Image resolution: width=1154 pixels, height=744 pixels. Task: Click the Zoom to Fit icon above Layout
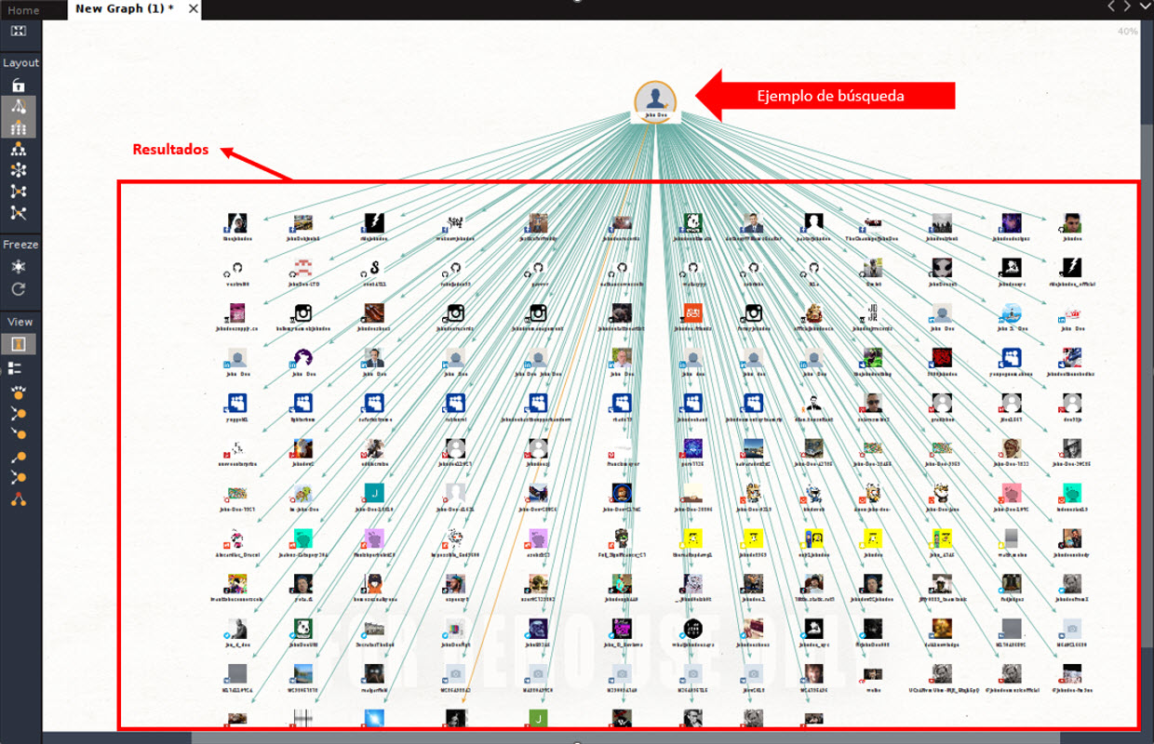tap(19, 31)
